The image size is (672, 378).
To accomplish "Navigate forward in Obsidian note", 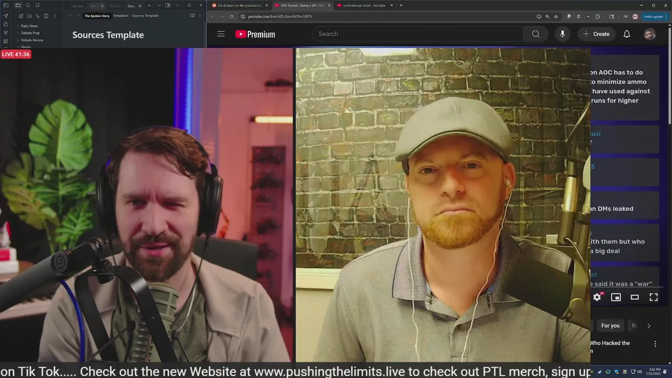I will click(78, 16).
